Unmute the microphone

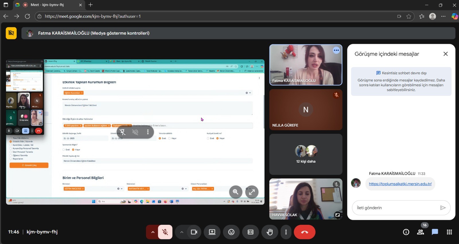pos(165,232)
